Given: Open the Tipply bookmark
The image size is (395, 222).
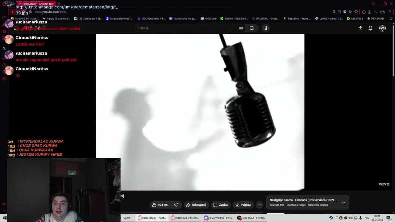Looking at the screenshot, I should 56,18.
